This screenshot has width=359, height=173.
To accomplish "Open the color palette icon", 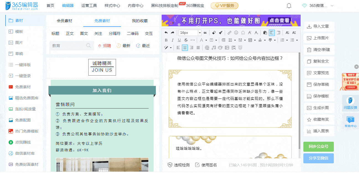I will pyautogui.click(x=220, y=48).
